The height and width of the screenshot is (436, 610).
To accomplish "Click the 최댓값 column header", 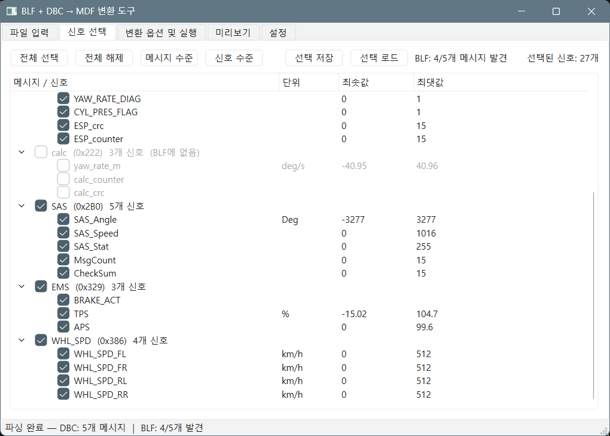I will (501, 82).
